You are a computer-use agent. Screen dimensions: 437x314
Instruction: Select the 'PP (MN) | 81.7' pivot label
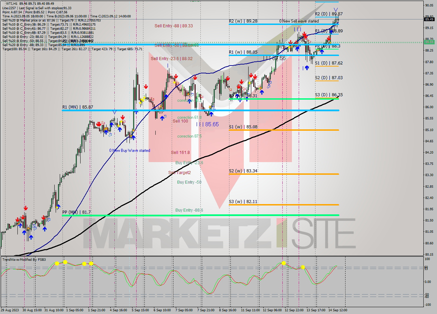77,212
